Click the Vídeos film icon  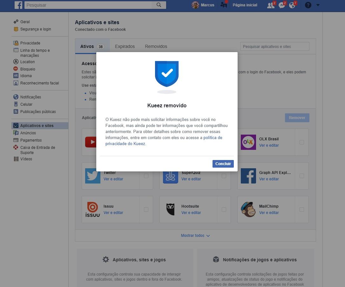click(x=16, y=159)
